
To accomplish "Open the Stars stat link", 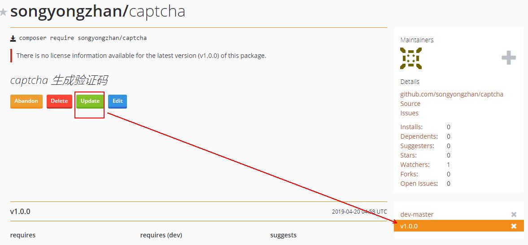I will 409,155.
